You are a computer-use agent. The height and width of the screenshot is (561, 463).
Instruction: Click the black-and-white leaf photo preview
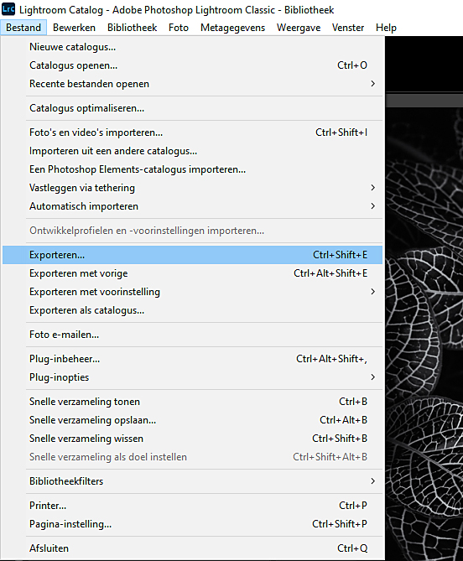(424, 334)
